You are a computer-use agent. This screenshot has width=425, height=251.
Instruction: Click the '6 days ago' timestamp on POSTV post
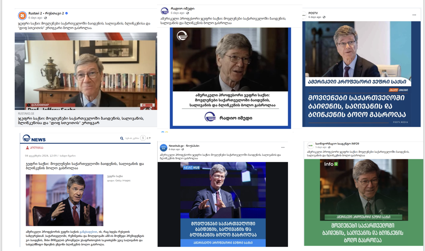[x=314, y=17]
